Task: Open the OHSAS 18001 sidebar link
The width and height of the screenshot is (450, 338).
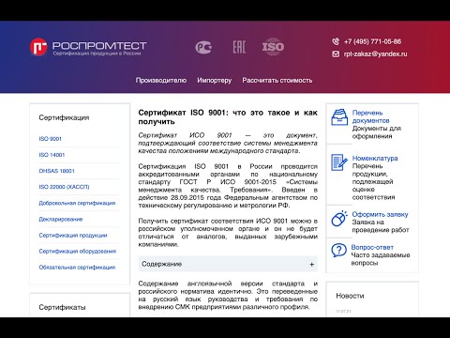Action: 56,171
